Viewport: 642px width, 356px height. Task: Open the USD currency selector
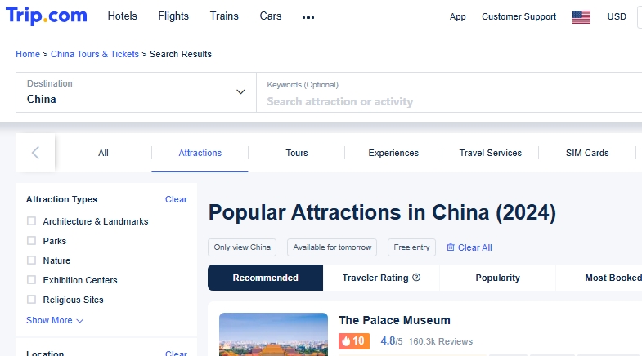[x=617, y=17]
